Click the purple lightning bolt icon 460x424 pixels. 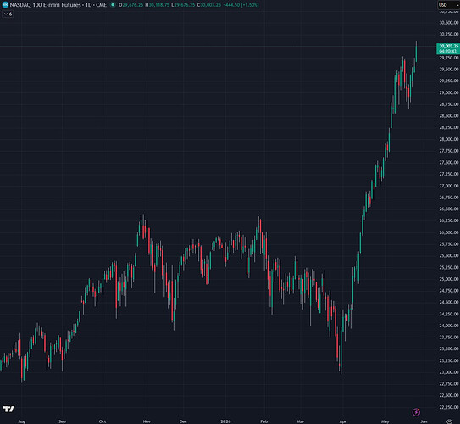coord(416,412)
